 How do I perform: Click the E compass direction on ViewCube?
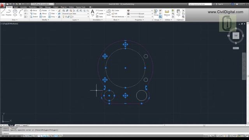pos(243,36)
